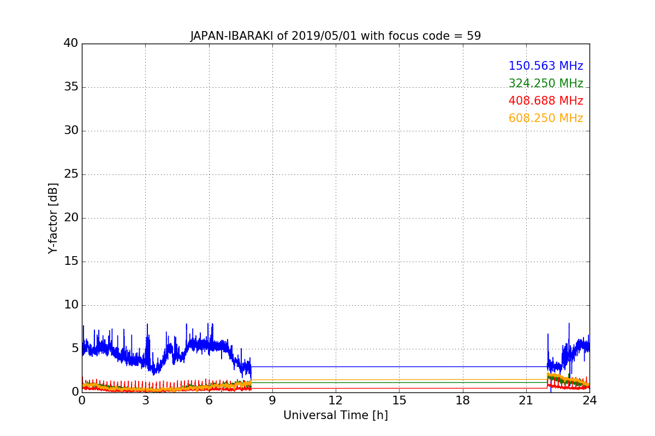Select the 608.250 MHz legend label
The image size is (655, 436).
(x=546, y=119)
